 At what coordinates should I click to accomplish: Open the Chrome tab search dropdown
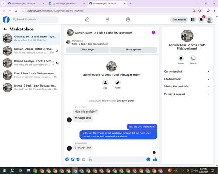pyautogui.click(x=3, y=3)
